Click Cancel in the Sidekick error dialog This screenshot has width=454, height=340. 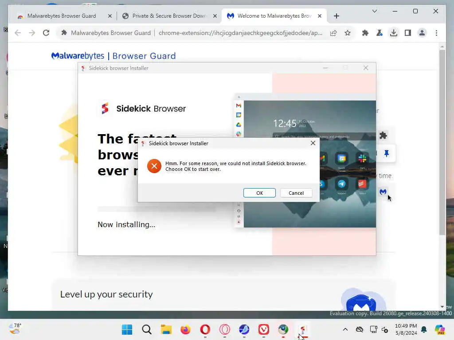(x=296, y=193)
